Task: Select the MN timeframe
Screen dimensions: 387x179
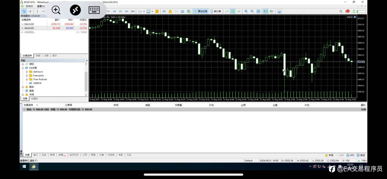Action: 133,11
